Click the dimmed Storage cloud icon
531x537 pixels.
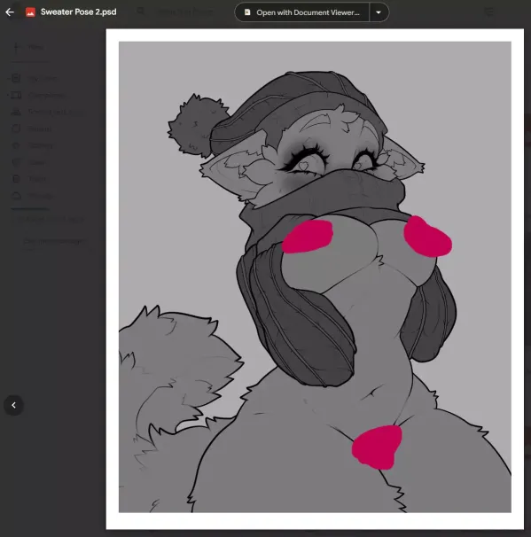pos(16,196)
